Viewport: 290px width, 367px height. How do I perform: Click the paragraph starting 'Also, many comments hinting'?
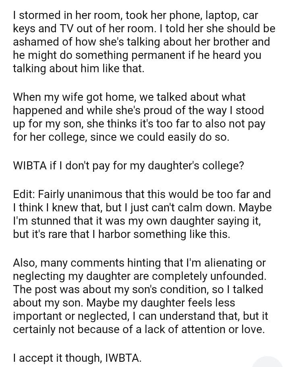pos(139,296)
